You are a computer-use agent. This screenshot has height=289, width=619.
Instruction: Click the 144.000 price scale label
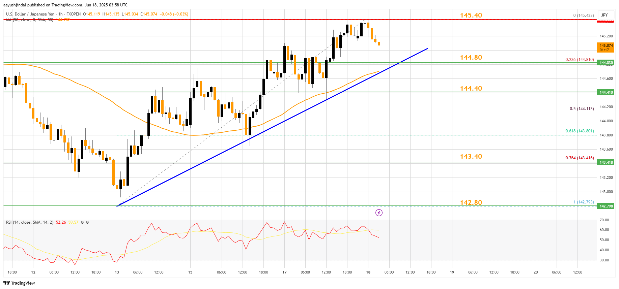click(x=606, y=121)
